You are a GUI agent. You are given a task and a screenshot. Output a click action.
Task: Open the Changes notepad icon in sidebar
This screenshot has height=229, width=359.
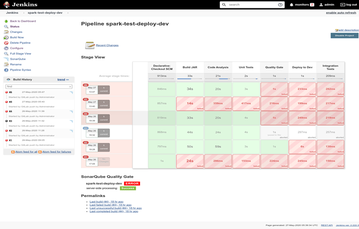6,32
